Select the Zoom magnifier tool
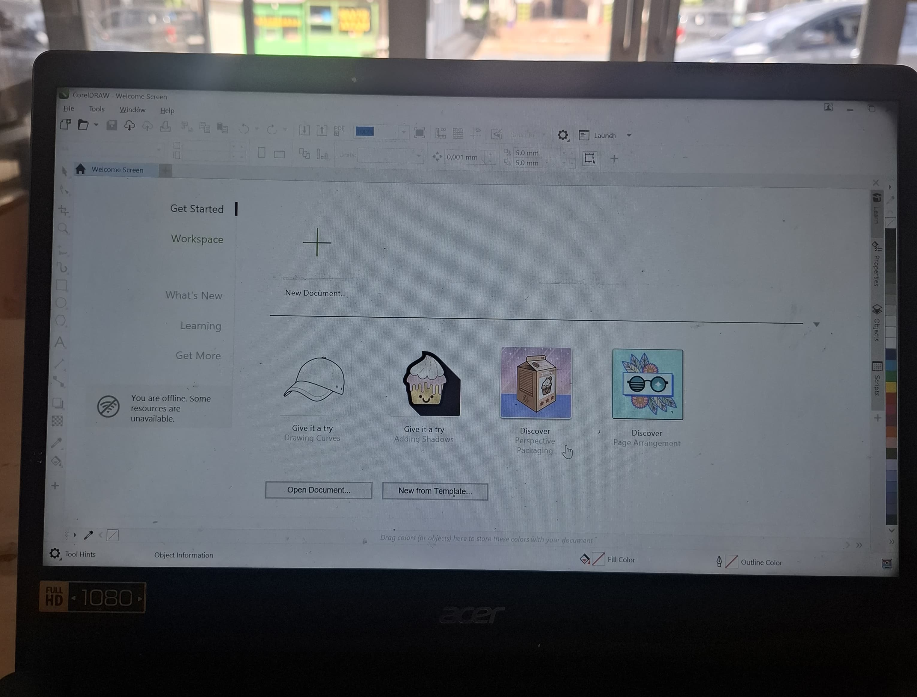 pyautogui.click(x=63, y=229)
